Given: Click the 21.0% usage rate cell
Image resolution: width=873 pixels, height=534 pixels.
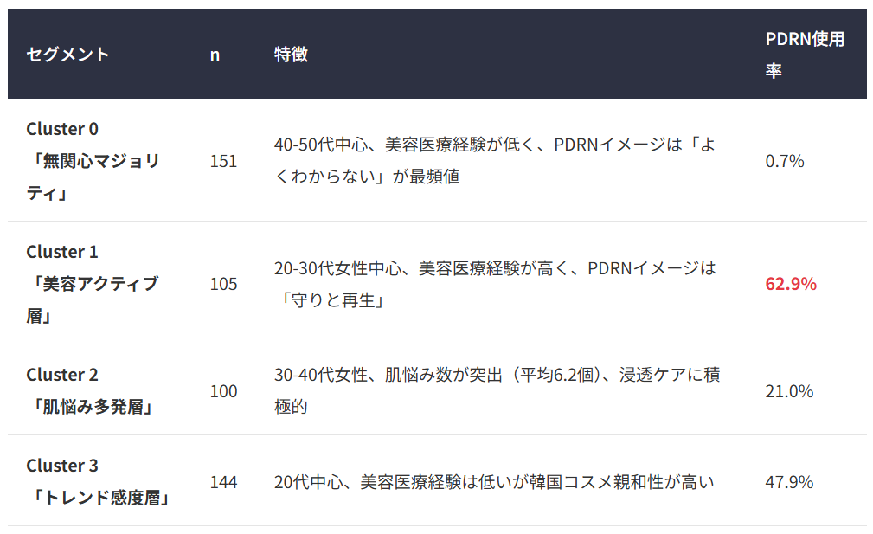Looking at the screenshot, I should coord(789,391).
